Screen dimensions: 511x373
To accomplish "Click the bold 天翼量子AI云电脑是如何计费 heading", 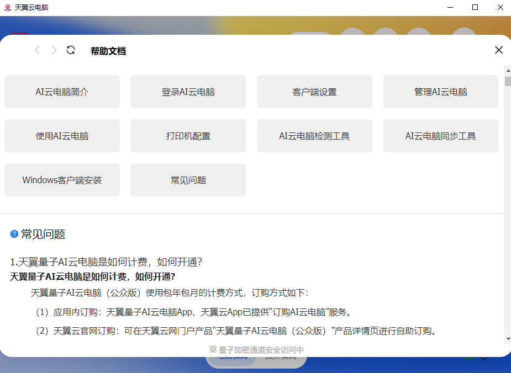I will tap(93, 276).
